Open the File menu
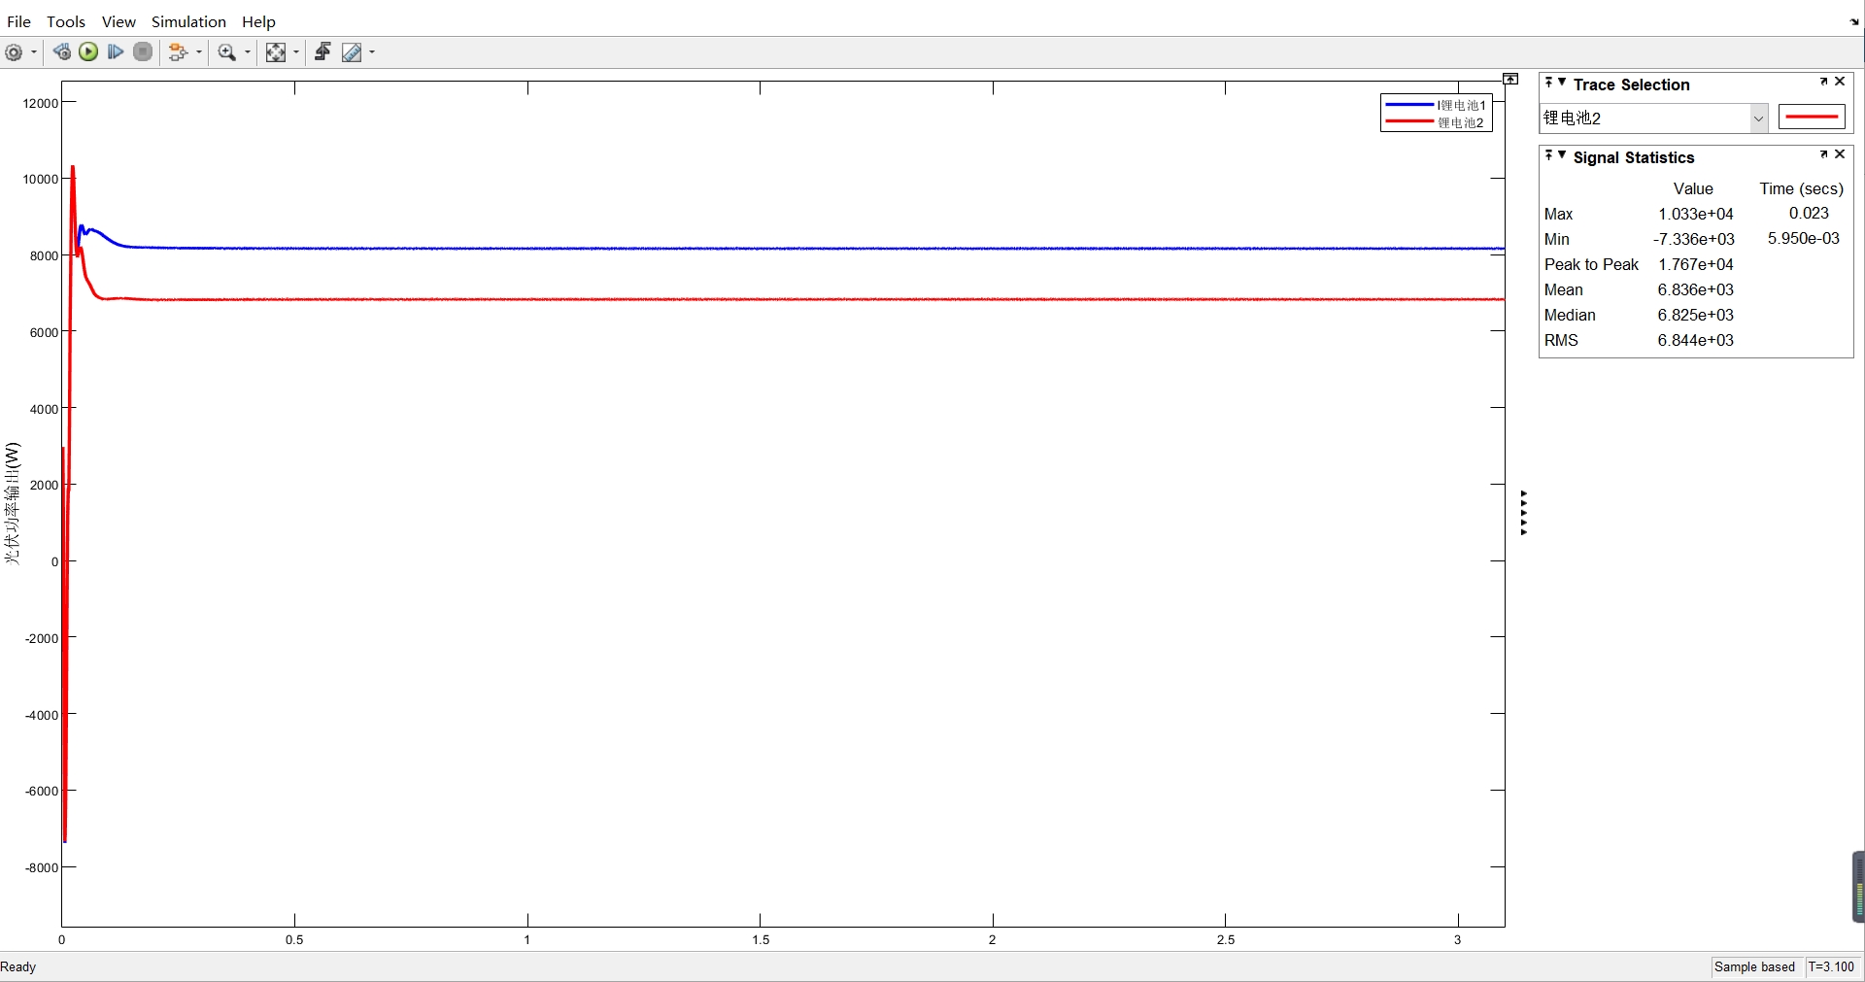Image resolution: width=1865 pixels, height=982 pixels. click(x=18, y=21)
